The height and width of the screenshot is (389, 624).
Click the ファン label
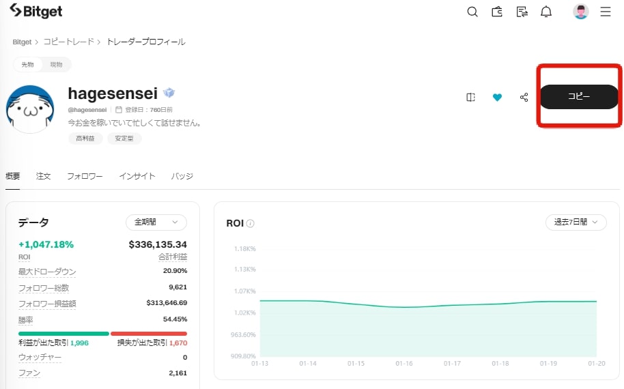pyautogui.click(x=29, y=373)
